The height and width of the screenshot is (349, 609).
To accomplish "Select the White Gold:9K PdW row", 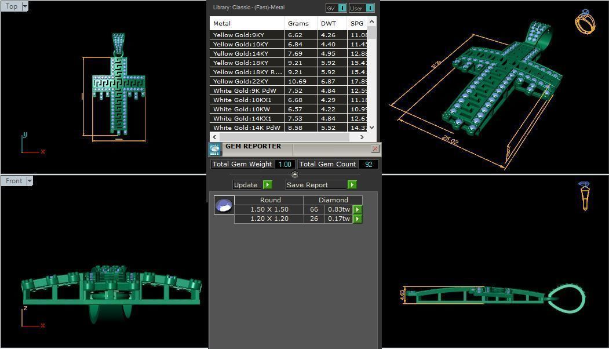I will [x=288, y=90].
